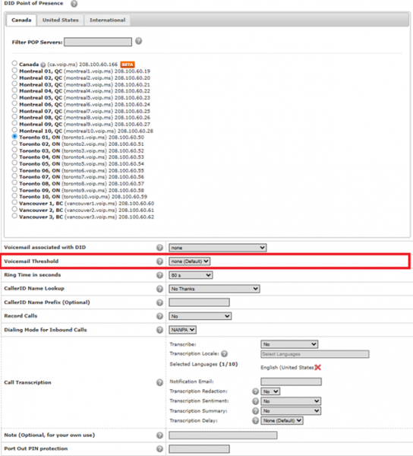Open help icon for Voicemail Threshold

(x=159, y=261)
